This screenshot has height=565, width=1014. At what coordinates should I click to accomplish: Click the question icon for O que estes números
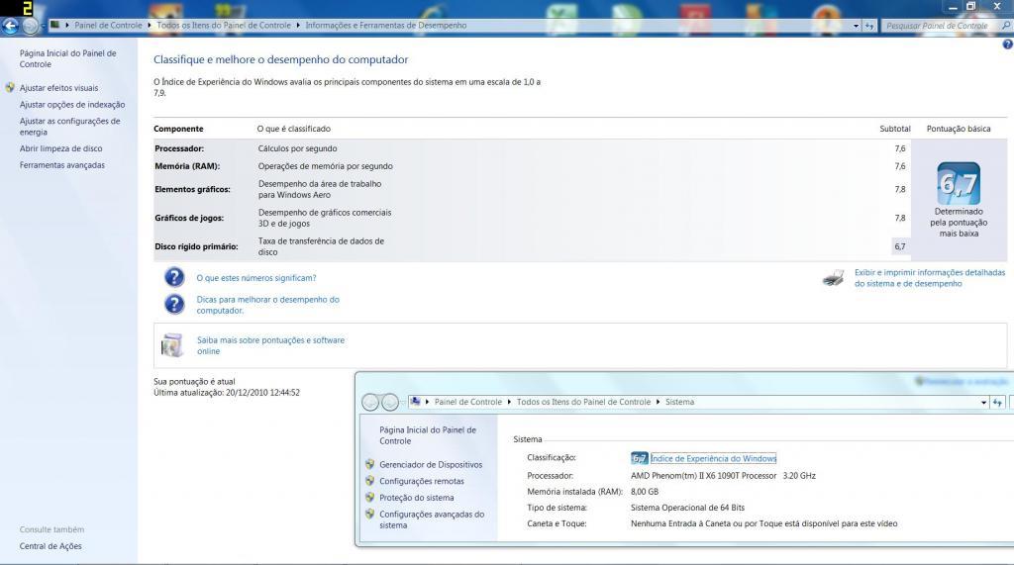point(174,277)
